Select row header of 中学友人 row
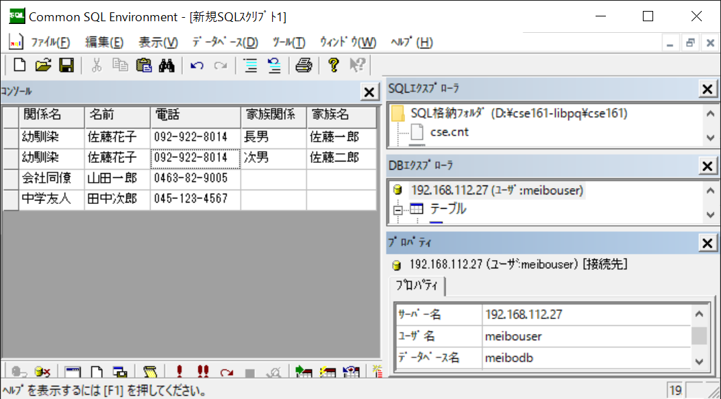 [10, 199]
